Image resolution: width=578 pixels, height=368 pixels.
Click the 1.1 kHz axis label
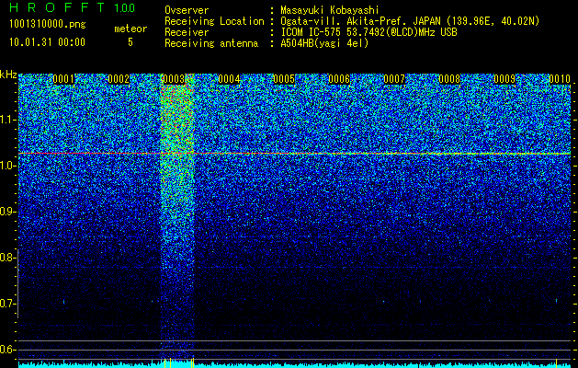tap(7, 120)
